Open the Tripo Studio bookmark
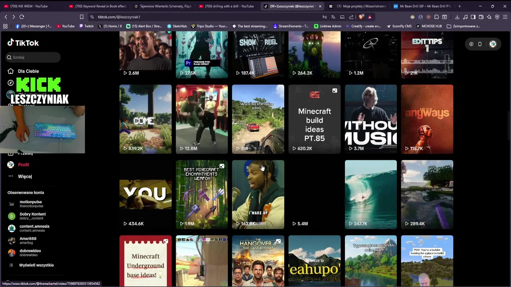The height and width of the screenshot is (287, 511). click(x=209, y=26)
